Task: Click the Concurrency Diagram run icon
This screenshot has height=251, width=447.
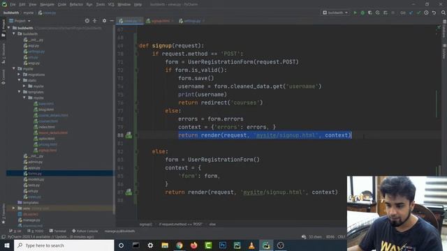Action: (x=385, y=13)
